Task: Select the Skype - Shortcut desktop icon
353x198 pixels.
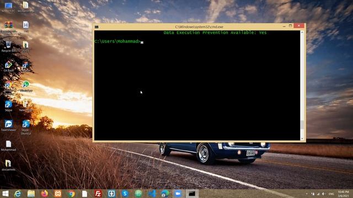Action: point(26,127)
